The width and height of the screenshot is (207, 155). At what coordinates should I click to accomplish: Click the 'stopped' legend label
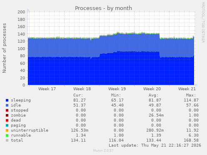[20, 110]
